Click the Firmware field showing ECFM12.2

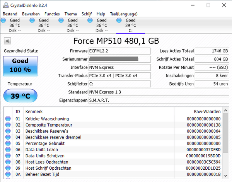119,51
